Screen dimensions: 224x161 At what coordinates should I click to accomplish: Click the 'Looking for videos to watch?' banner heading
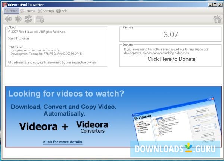pyautogui.click(x=66, y=94)
